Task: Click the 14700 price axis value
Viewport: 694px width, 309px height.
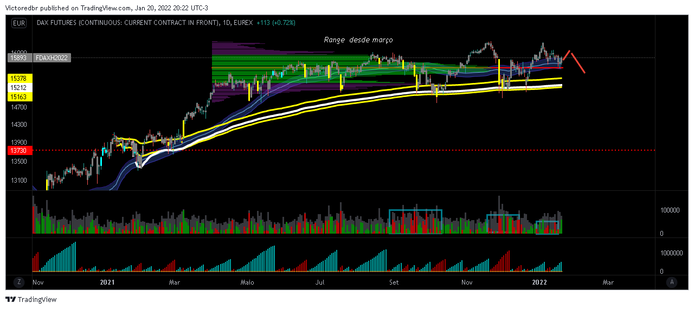Action: (x=19, y=107)
